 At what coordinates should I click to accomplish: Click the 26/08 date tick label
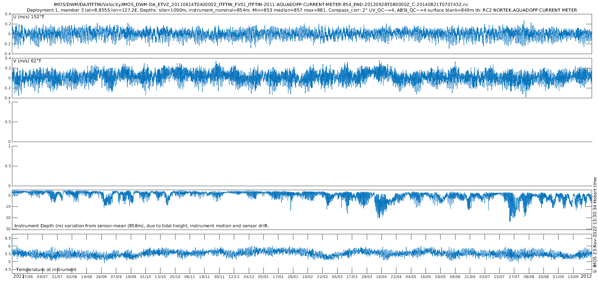101,277
